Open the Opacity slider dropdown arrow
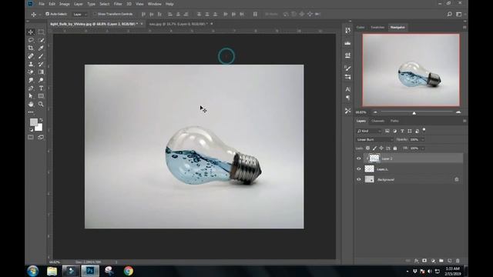This screenshot has height=277, width=493. click(x=423, y=139)
